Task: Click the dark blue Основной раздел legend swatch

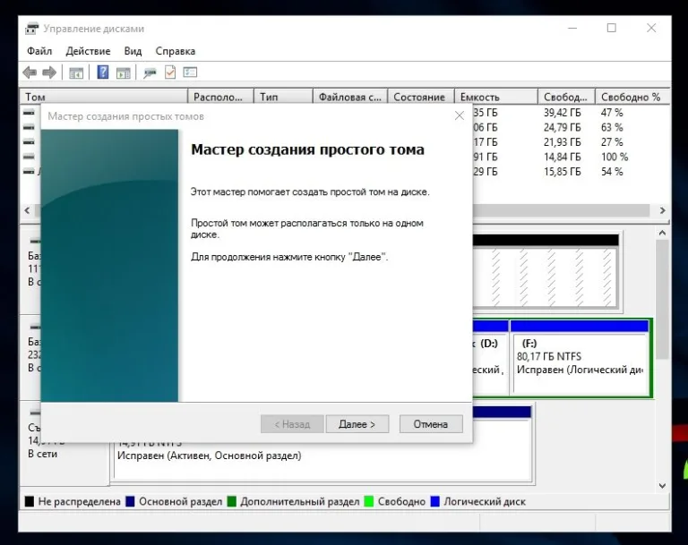Action: 130,501
